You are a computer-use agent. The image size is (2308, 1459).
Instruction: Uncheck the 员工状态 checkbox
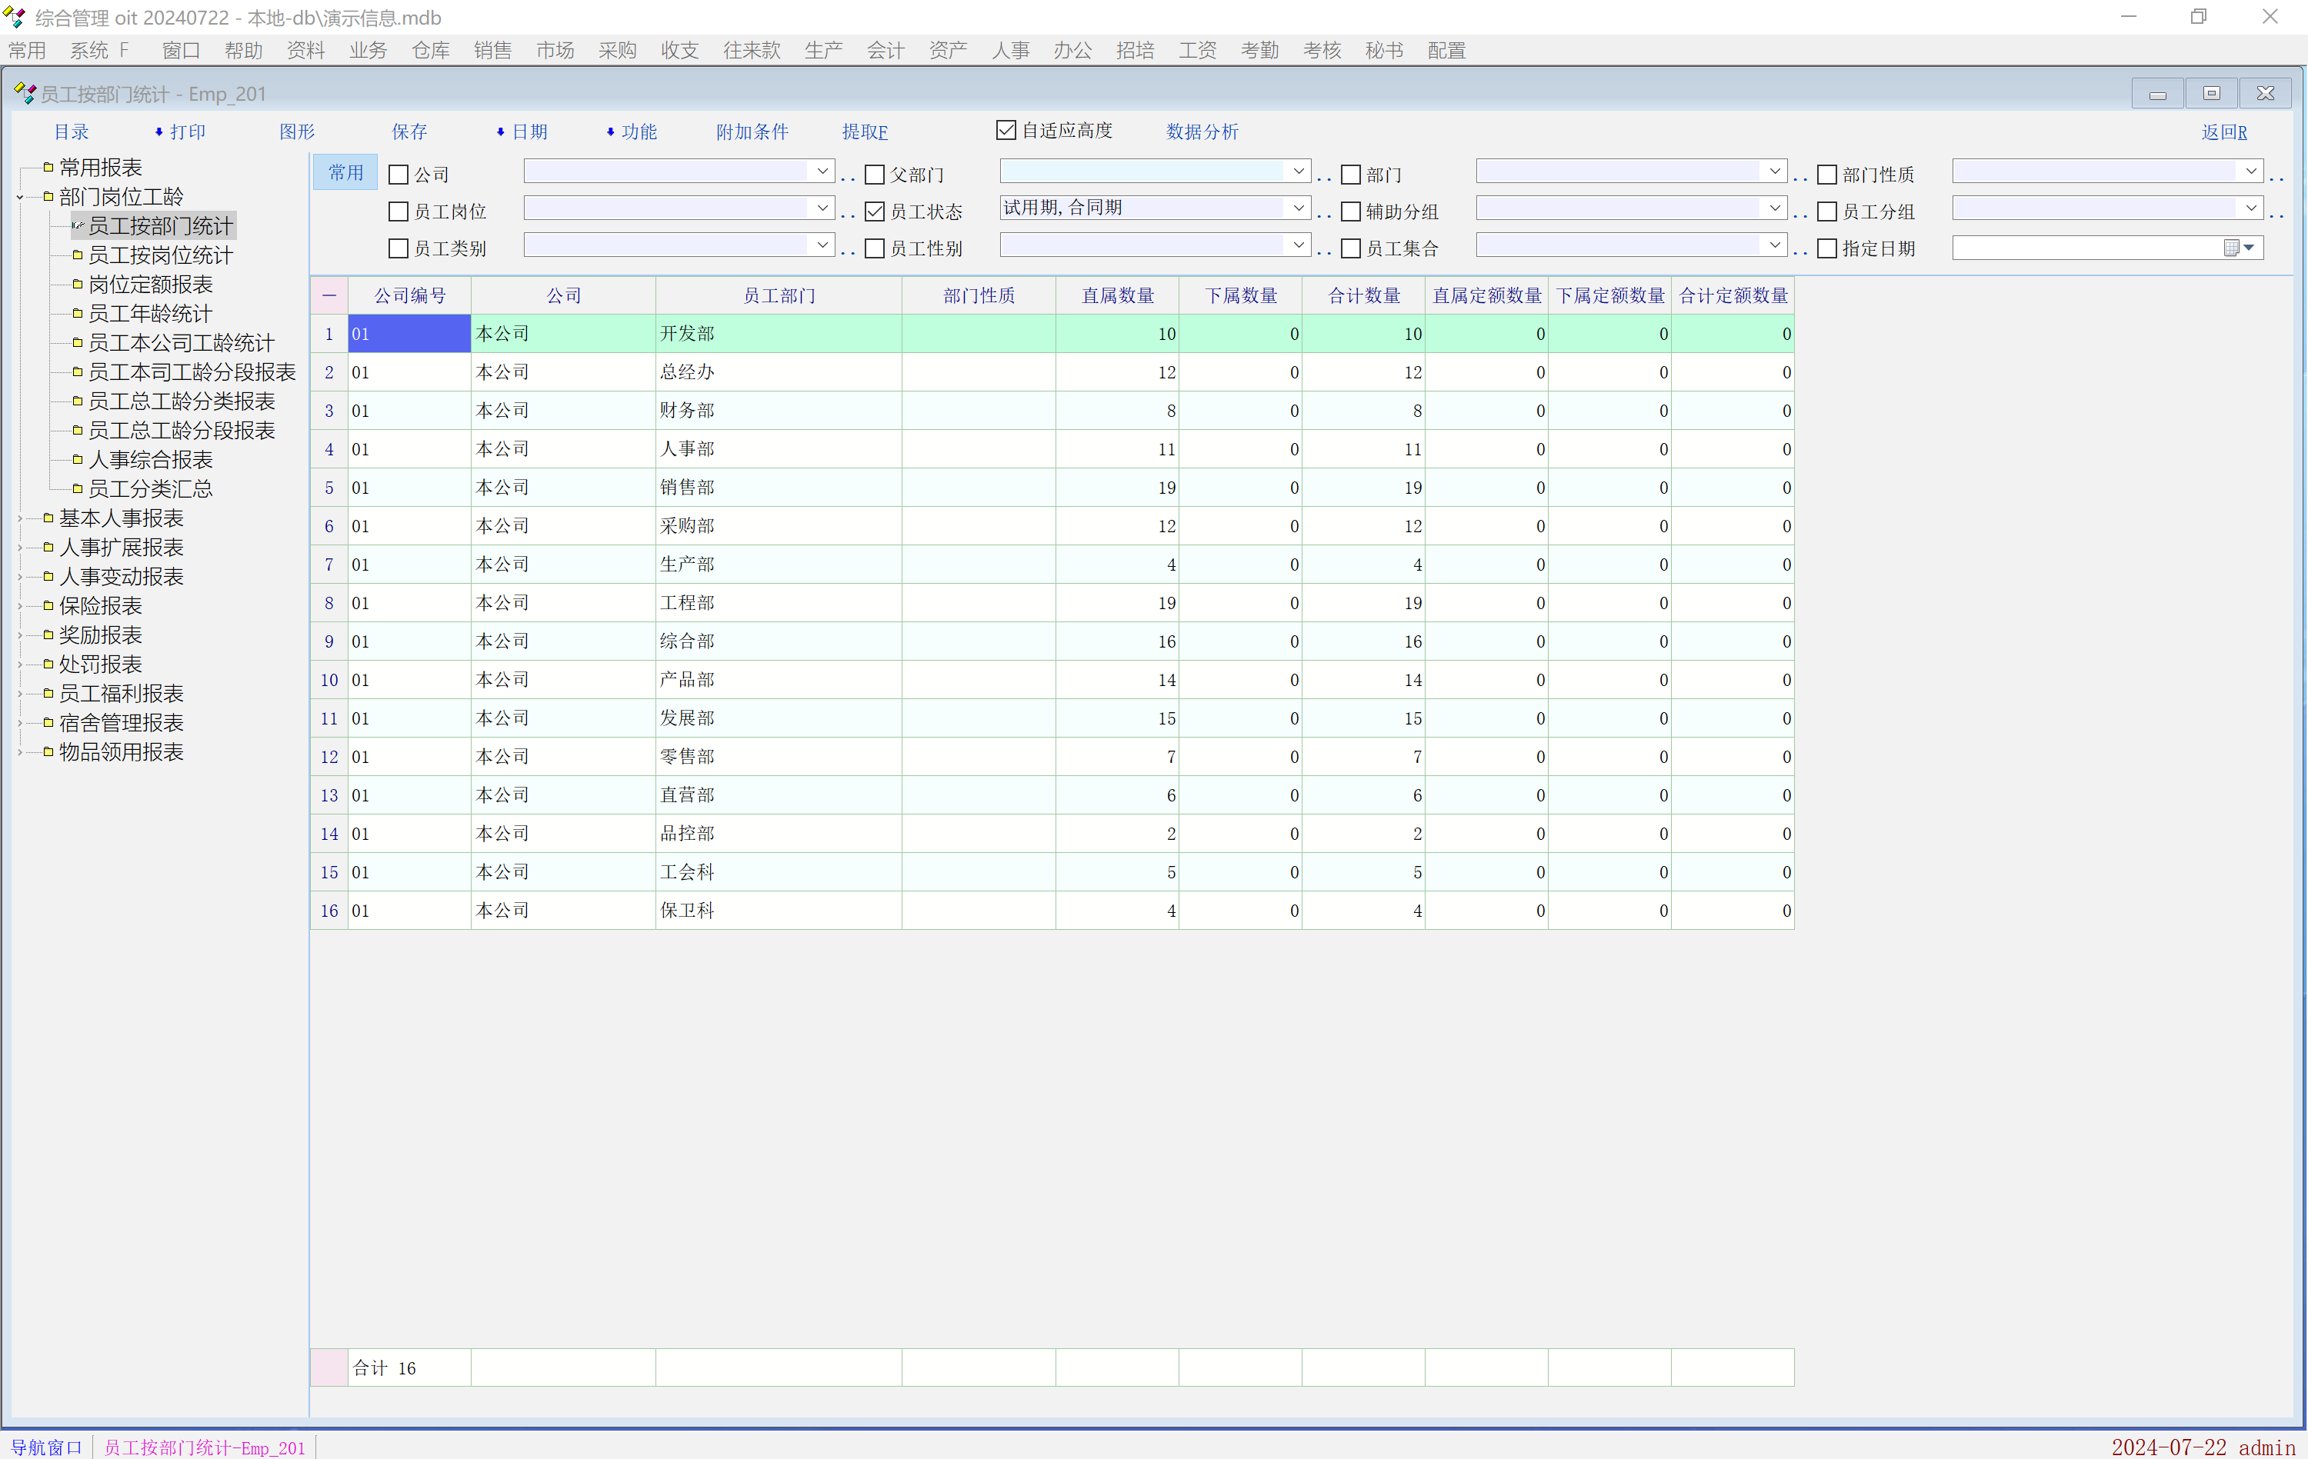tap(875, 212)
